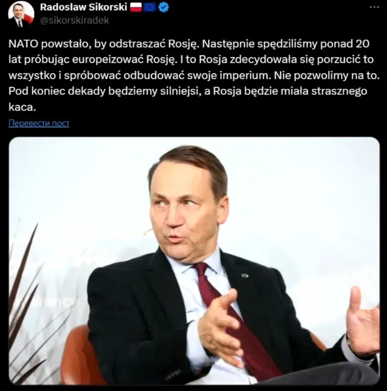The height and width of the screenshot is (391, 387).
Task: Open the @sikorskiradek handle link
Action: click(74, 20)
